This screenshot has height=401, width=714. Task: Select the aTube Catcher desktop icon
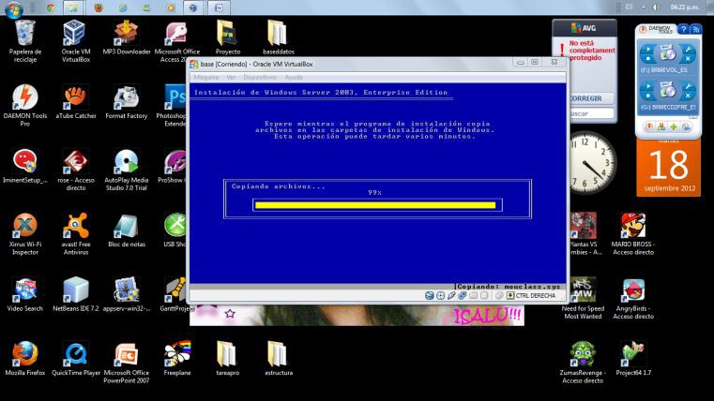(76, 101)
